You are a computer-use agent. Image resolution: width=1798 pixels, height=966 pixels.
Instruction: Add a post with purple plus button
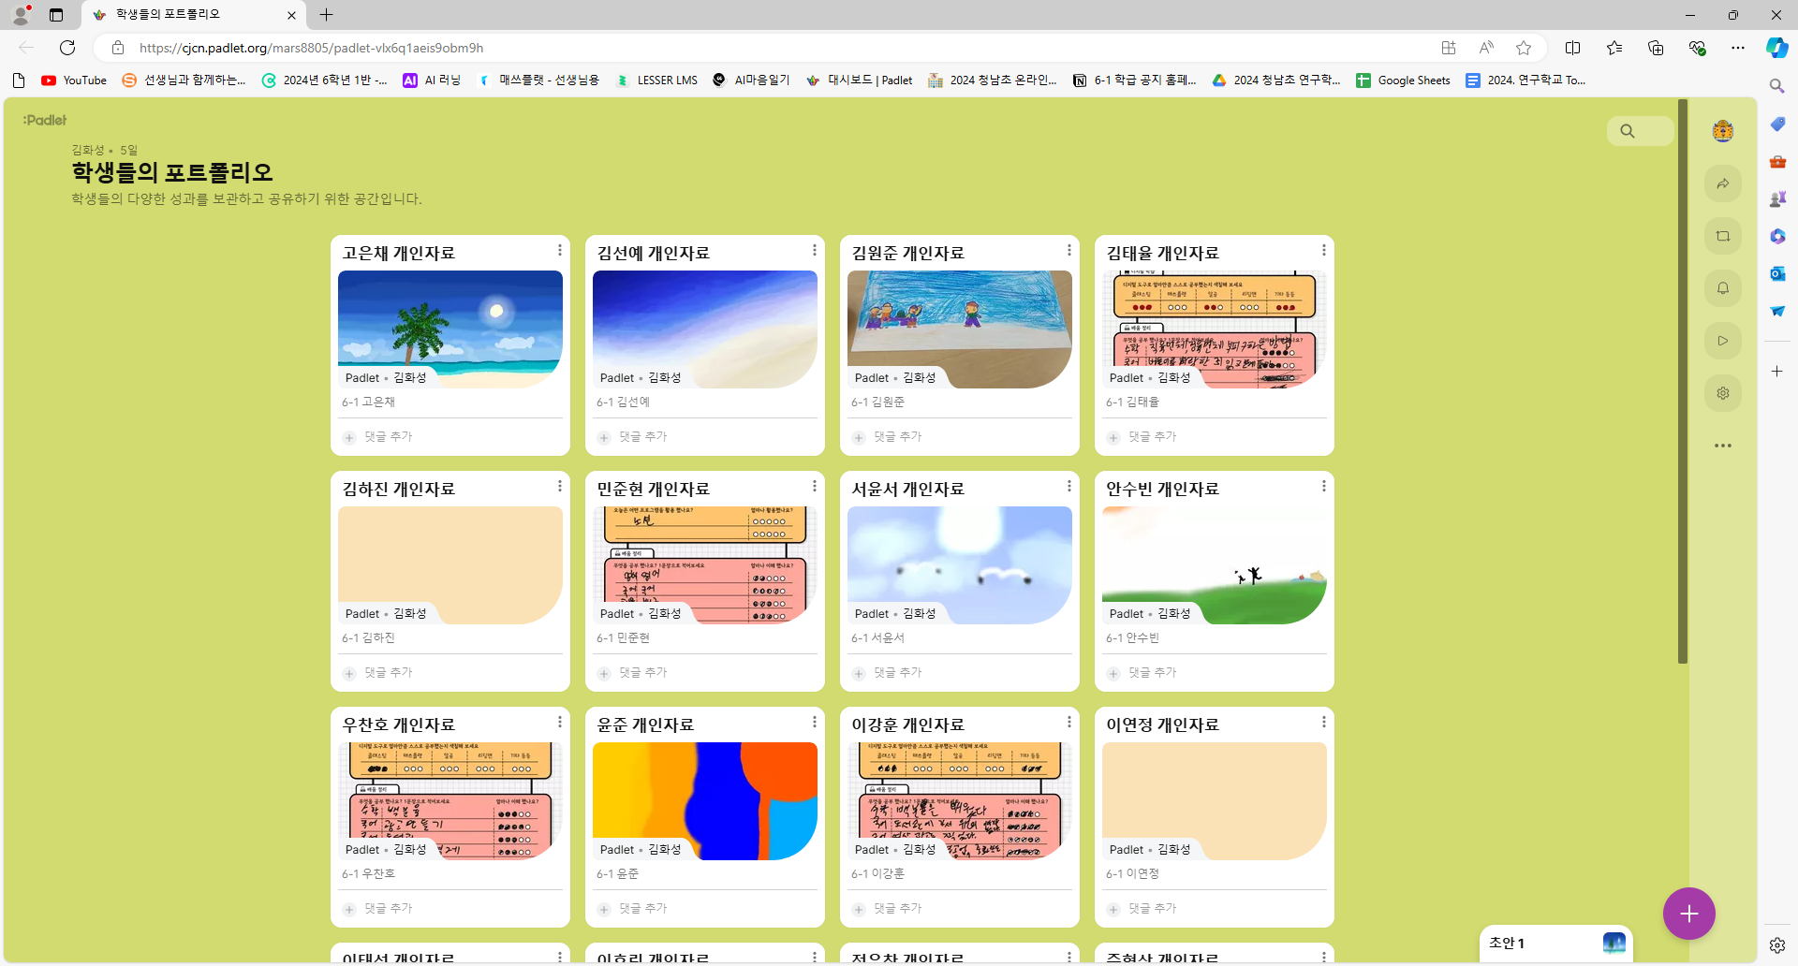1689,914
